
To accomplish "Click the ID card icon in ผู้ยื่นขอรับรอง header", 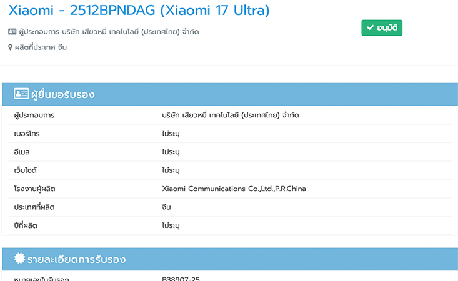I will [21, 94].
